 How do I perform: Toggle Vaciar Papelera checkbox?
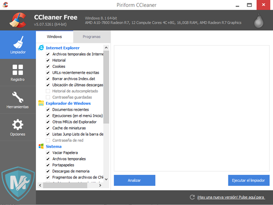click(48, 153)
